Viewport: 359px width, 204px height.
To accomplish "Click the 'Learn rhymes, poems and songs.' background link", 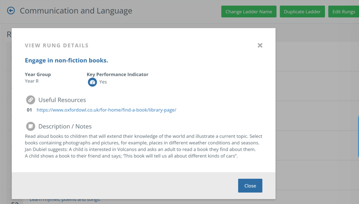I will [x=65, y=200].
